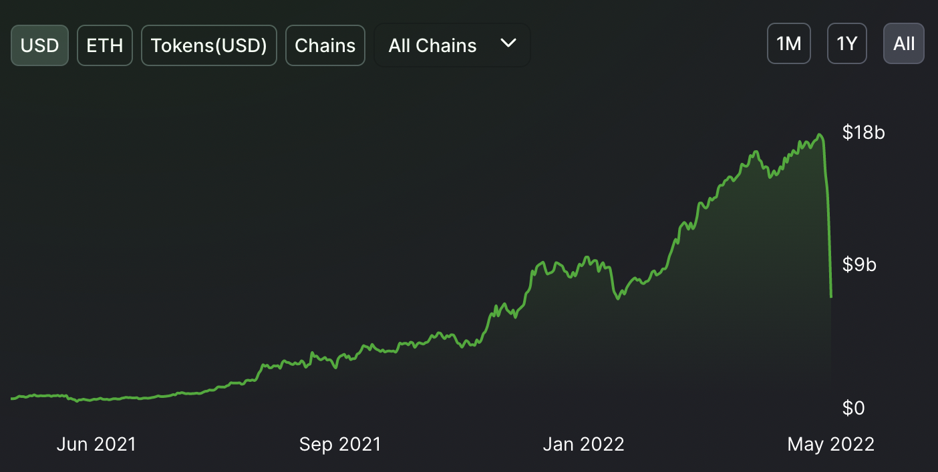Click the Jan 2022 x-axis label
Screen dimensions: 938x472
point(584,444)
